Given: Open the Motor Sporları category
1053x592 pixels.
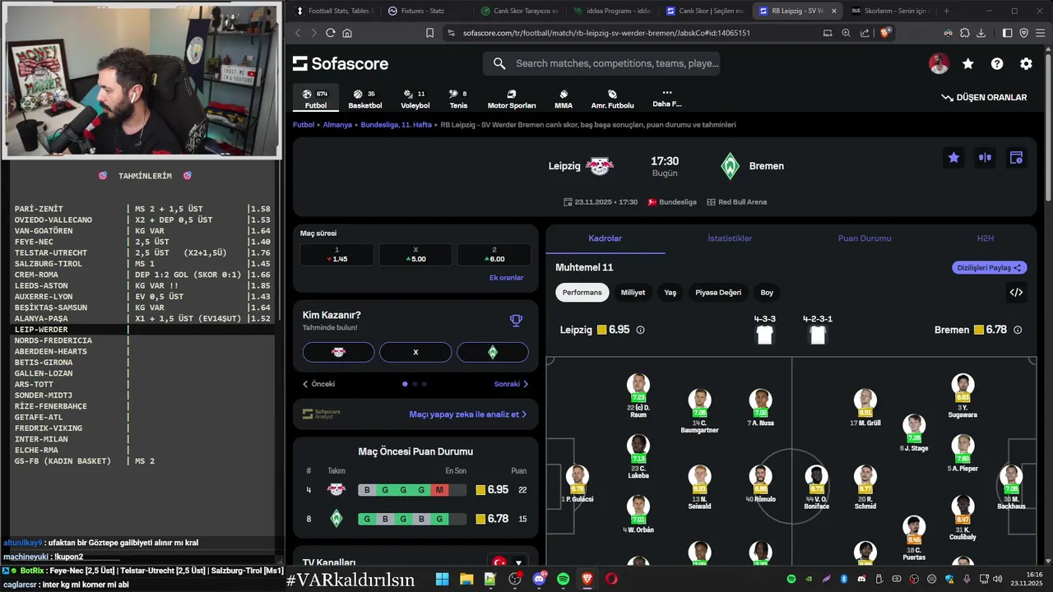Looking at the screenshot, I should tap(512, 99).
